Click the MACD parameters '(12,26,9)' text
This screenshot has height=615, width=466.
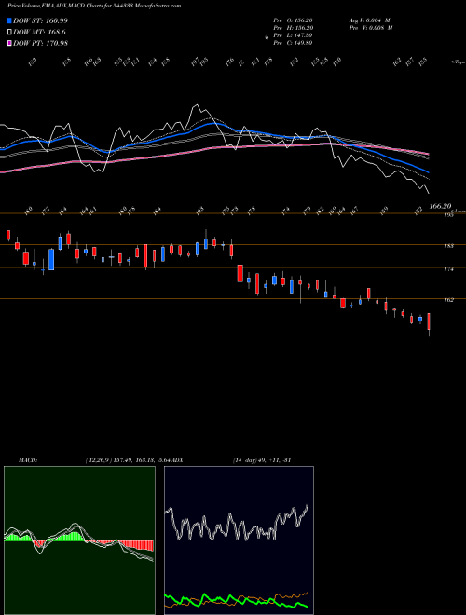(97, 459)
